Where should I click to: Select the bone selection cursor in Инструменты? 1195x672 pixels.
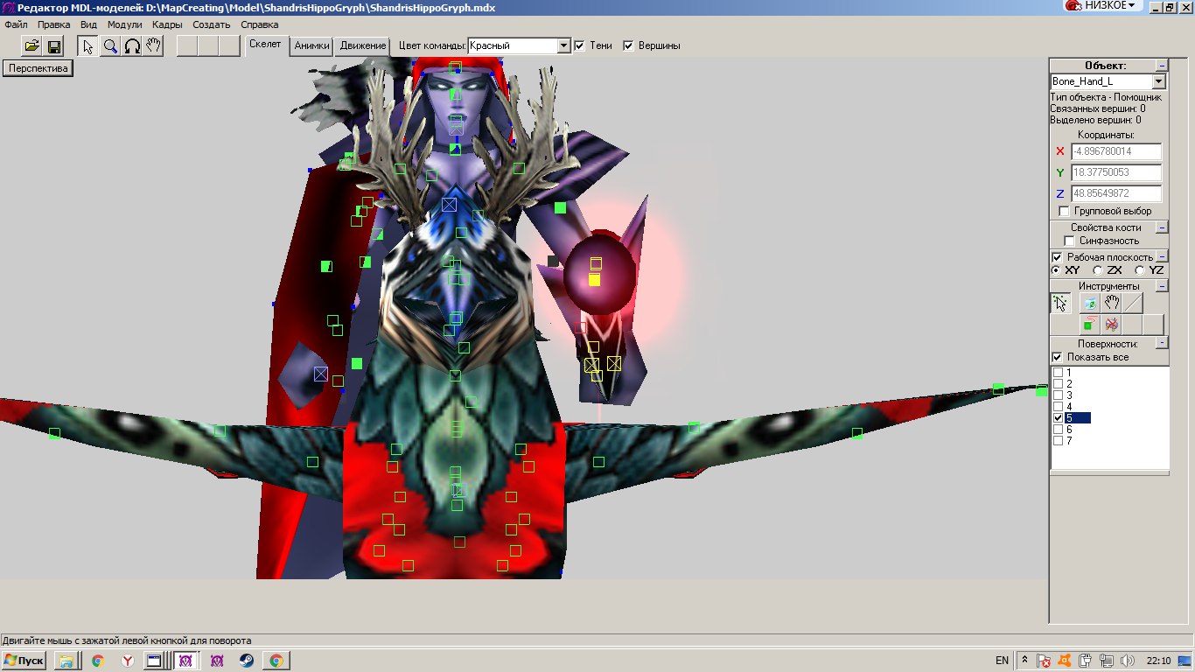(1061, 303)
